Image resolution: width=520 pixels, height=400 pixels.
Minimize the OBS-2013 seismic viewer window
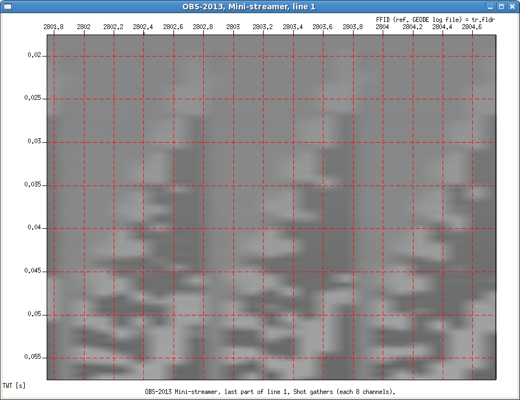pos(490,7)
